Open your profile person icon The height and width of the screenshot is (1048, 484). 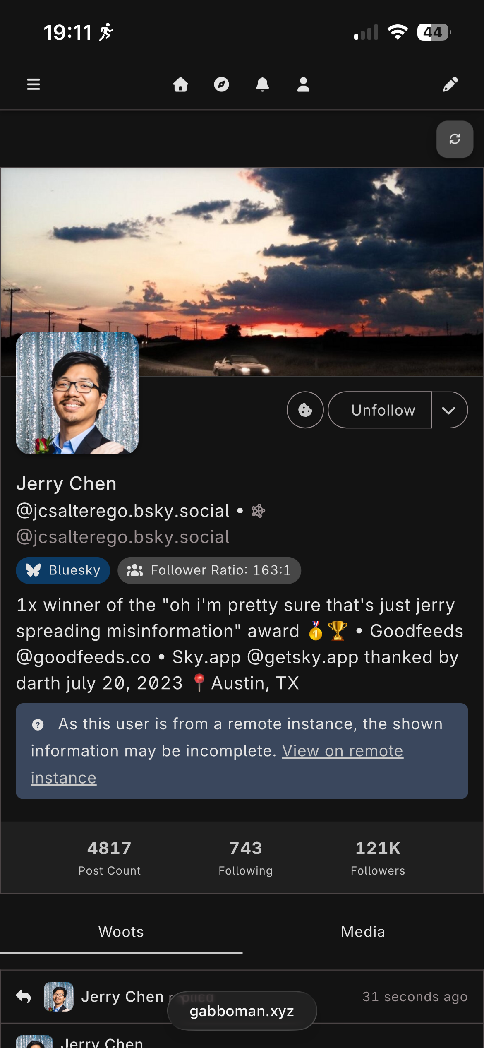[303, 84]
